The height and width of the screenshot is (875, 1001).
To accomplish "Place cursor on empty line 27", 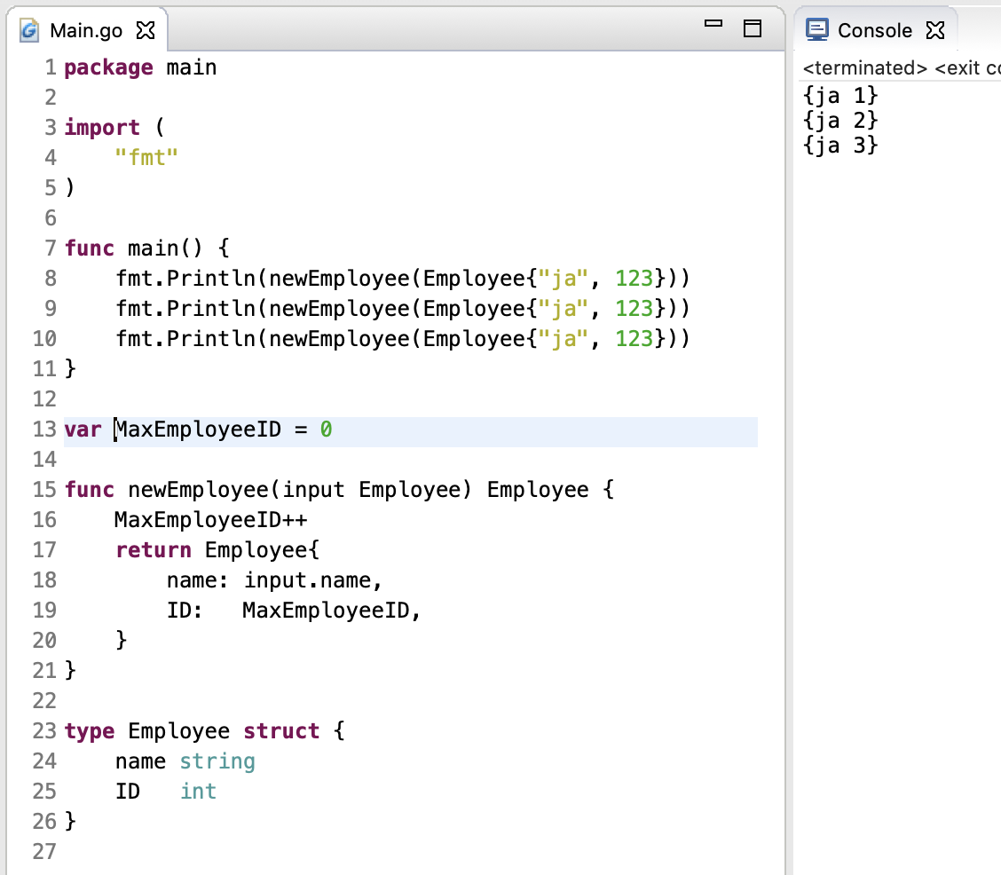I will point(266,851).
